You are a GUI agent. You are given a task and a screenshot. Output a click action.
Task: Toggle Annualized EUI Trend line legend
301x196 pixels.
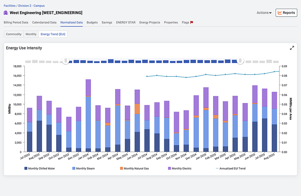230,168
